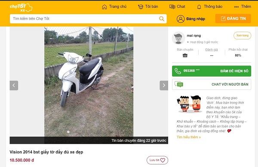The image size is (258, 167).
Task: Toggle Lưu tin heart to save listing
Action: 157,160
